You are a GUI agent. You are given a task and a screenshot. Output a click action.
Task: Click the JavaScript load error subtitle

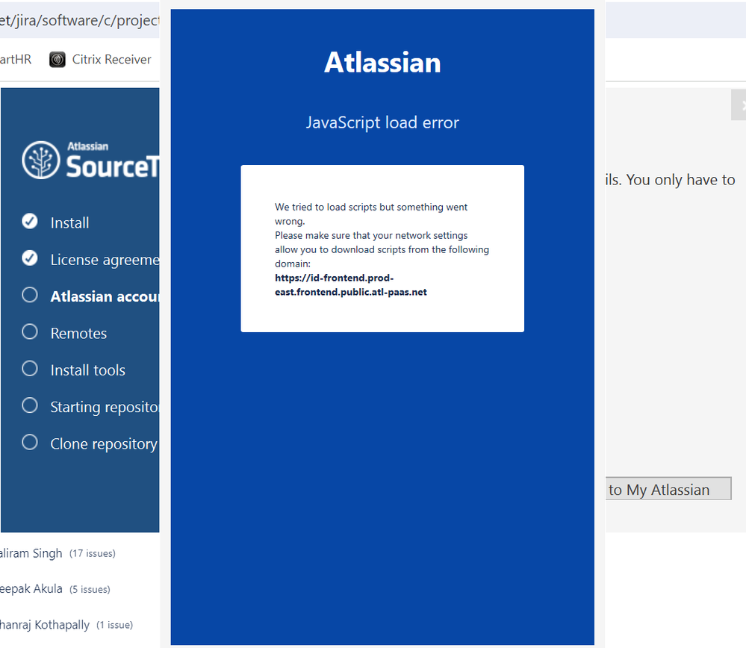coord(382,122)
